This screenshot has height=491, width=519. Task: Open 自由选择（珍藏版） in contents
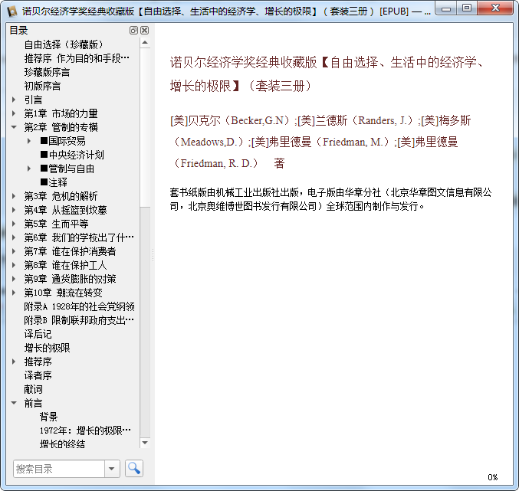[64, 44]
